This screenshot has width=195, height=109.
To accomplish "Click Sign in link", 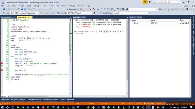I will coord(186,6).
